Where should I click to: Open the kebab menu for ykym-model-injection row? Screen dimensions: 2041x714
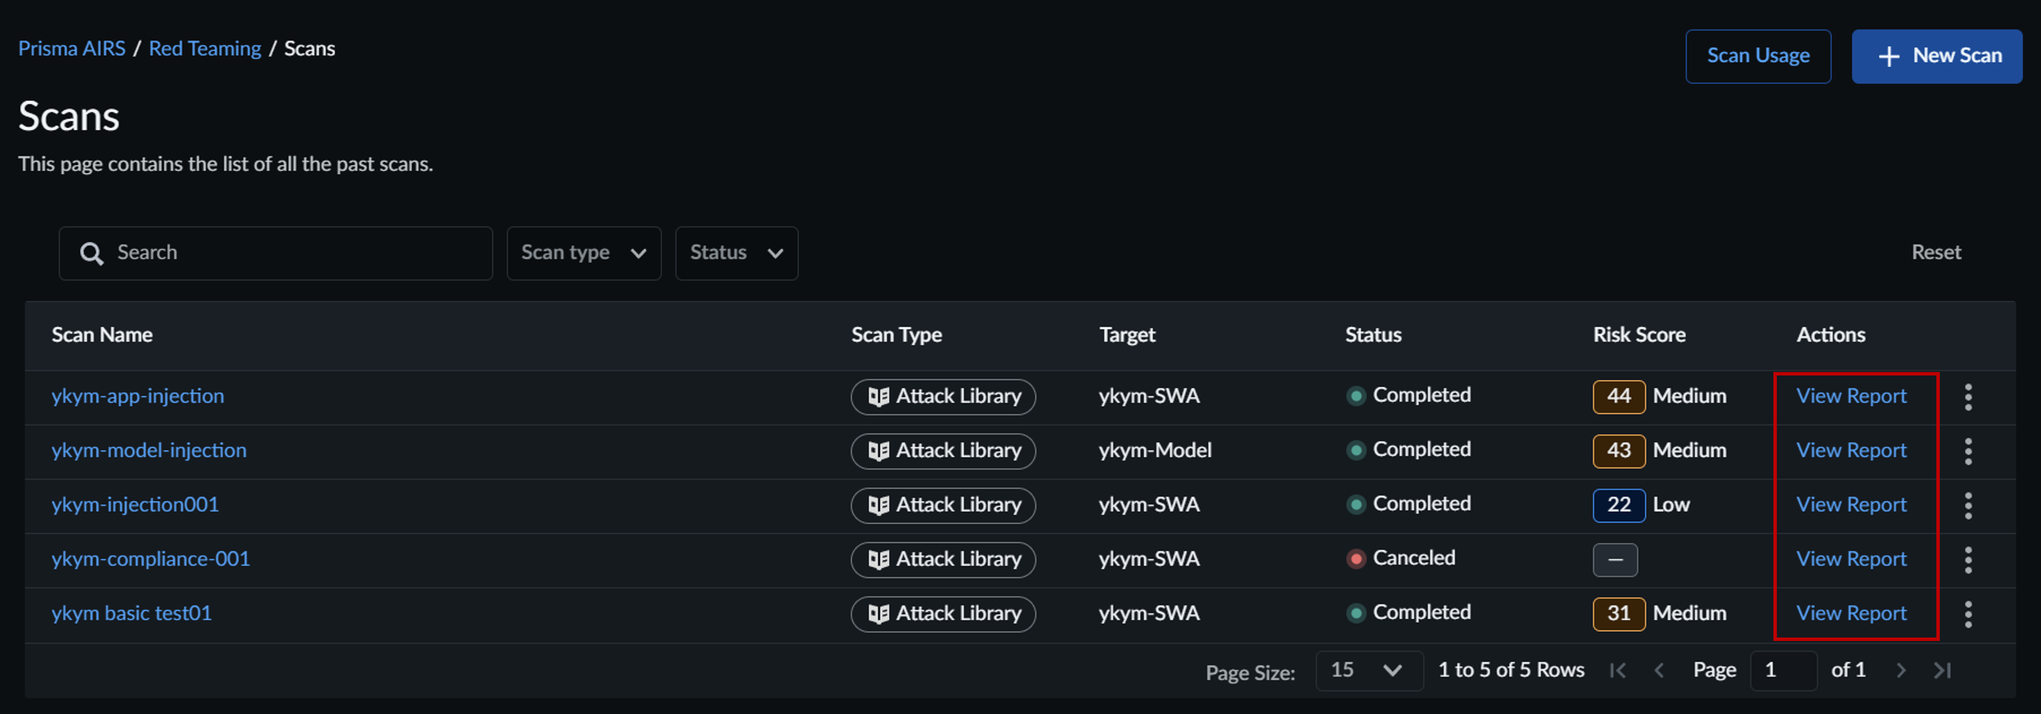(x=1968, y=451)
